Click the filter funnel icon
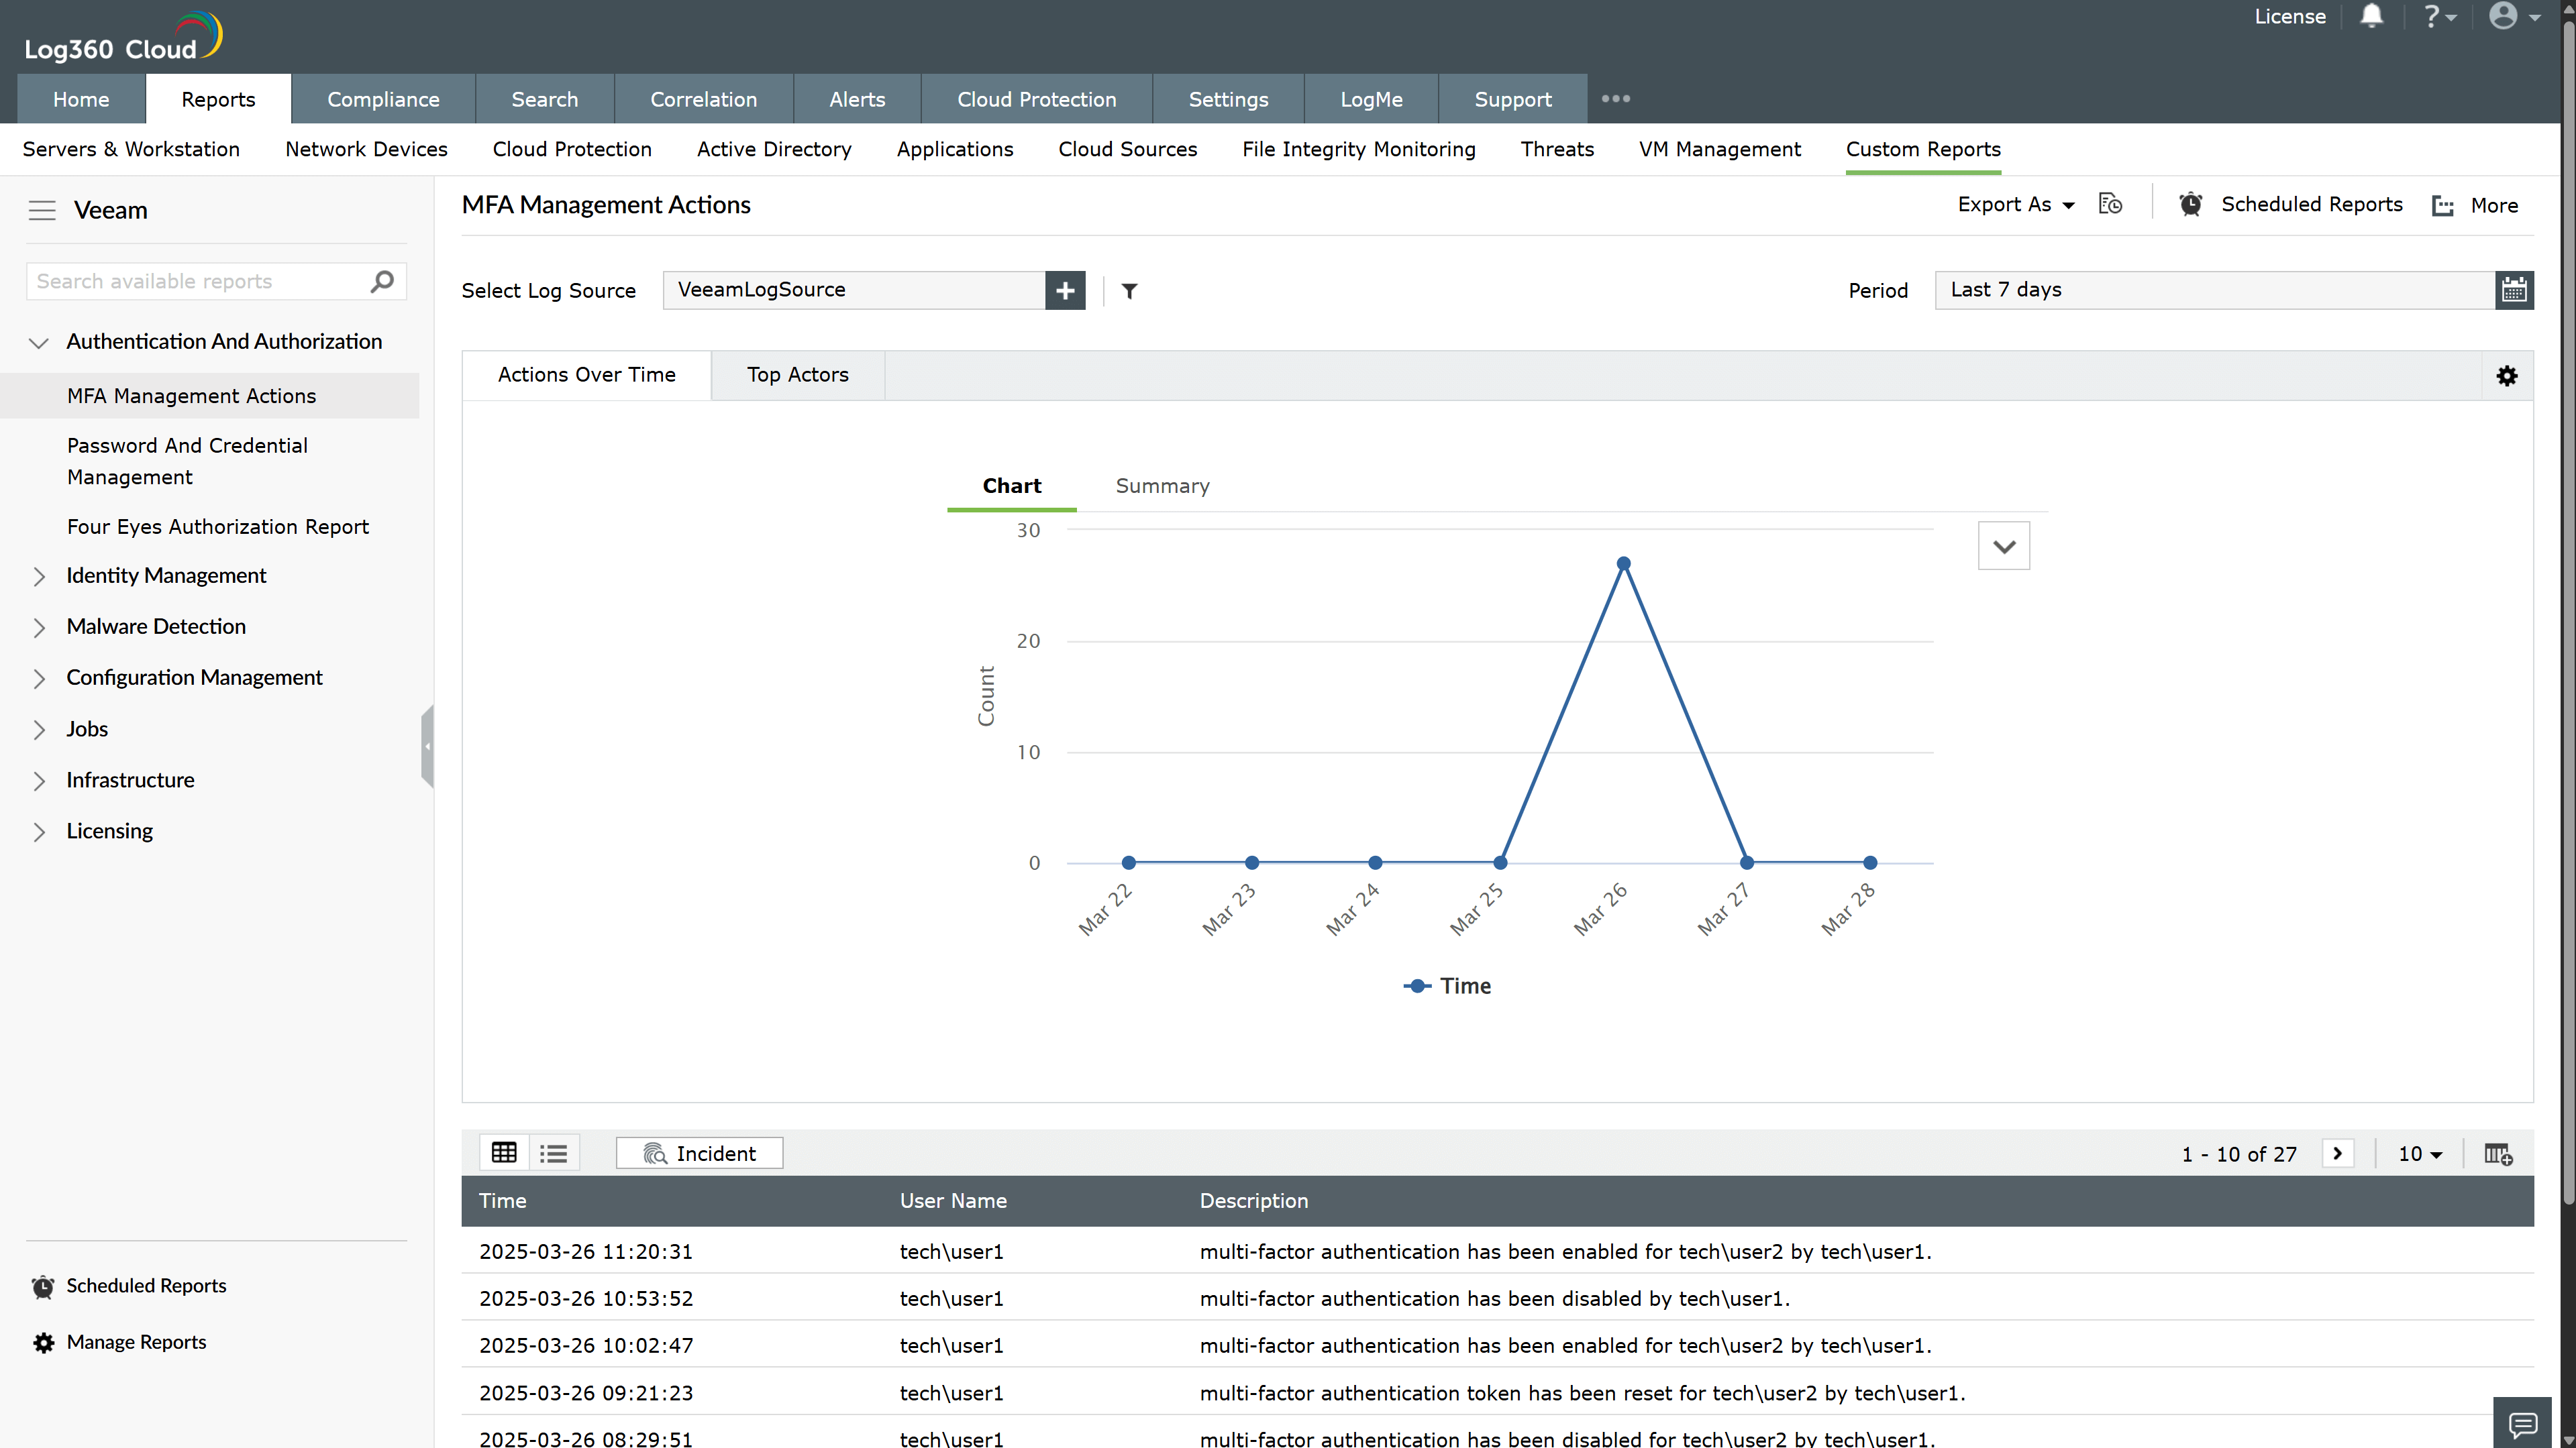Viewport: 2576px width, 1448px height. [x=1129, y=291]
